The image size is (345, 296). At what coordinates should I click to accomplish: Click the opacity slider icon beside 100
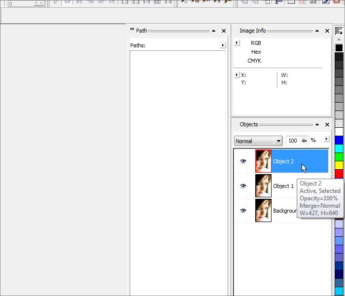click(x=304, y=141)
